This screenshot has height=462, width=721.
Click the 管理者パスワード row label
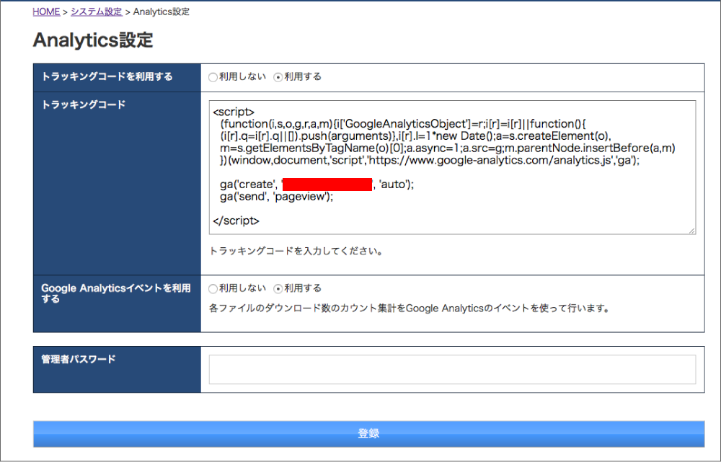pos(78,359)
